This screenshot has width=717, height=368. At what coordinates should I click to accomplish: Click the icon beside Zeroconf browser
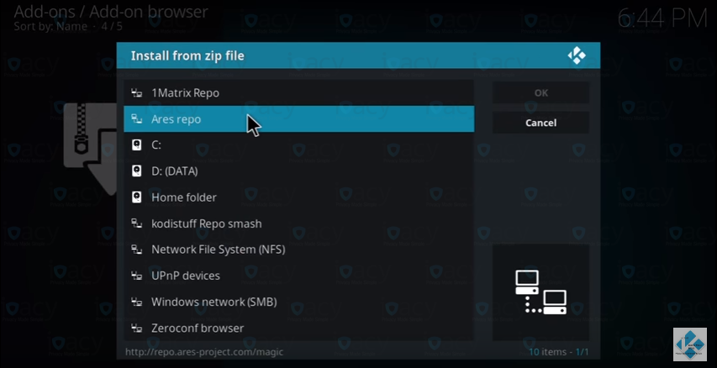click(x=136, y=328)
